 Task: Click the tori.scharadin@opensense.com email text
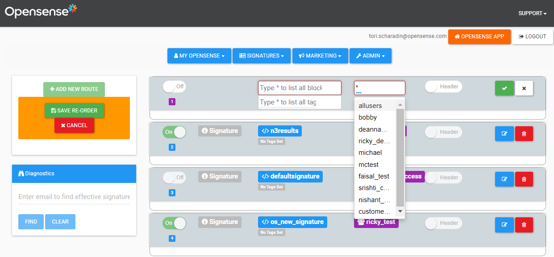coord(408,36)
